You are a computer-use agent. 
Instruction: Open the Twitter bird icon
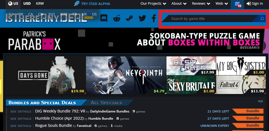pos(142,18)
